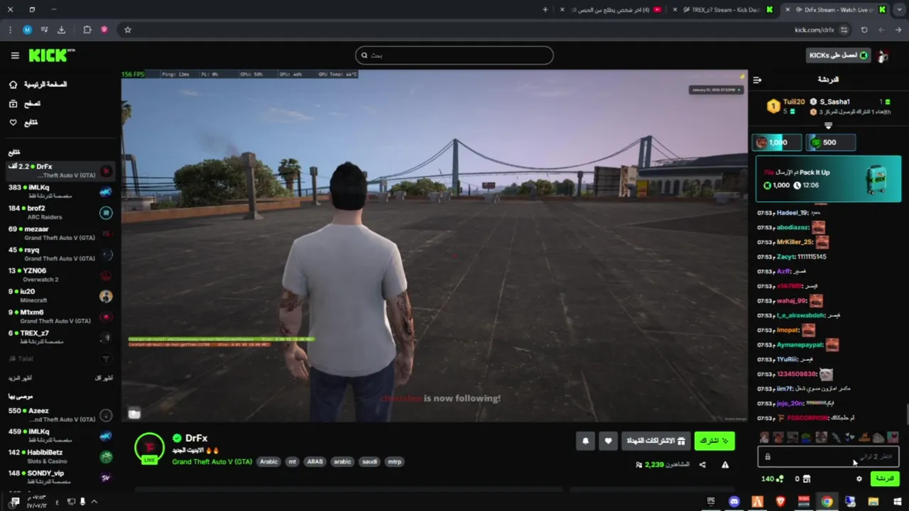
Task: Open browser downloads icon
Action: [61, 30]
